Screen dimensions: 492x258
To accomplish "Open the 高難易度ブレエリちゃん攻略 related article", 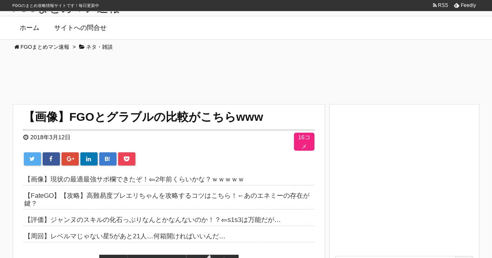I will 167,199.
